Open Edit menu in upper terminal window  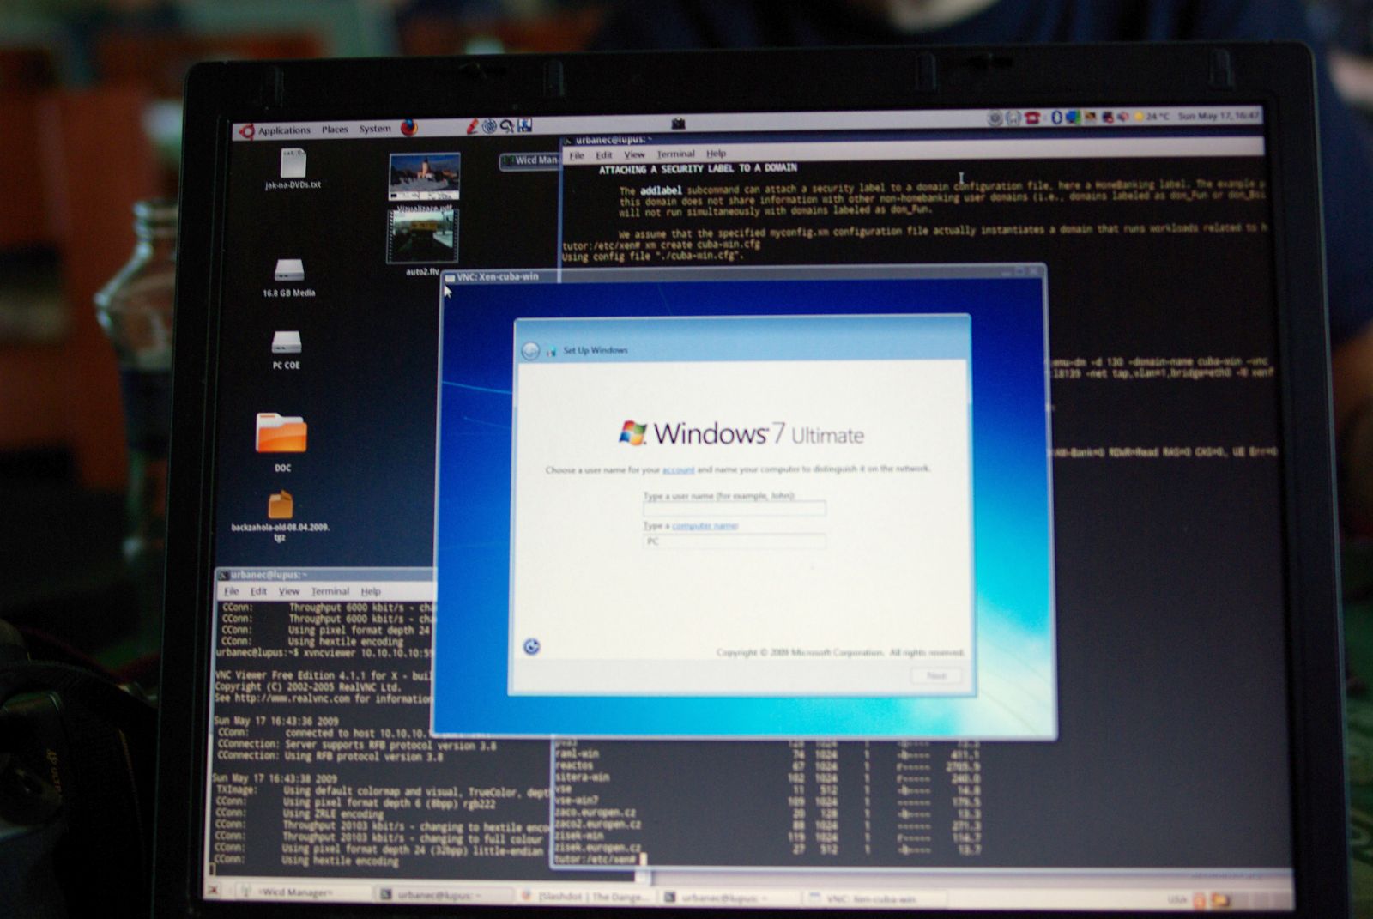click(x=604, y=155)
